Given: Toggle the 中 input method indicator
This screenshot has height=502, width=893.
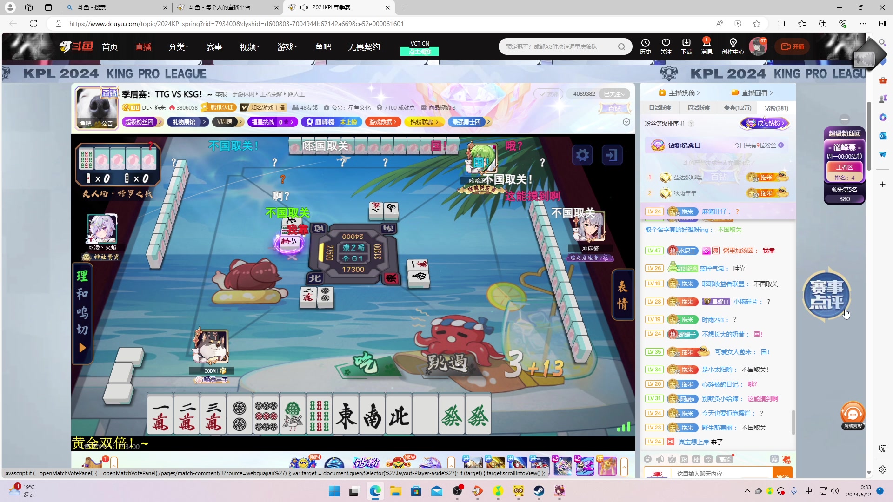Looking at the screenshot, I should 809,491.
